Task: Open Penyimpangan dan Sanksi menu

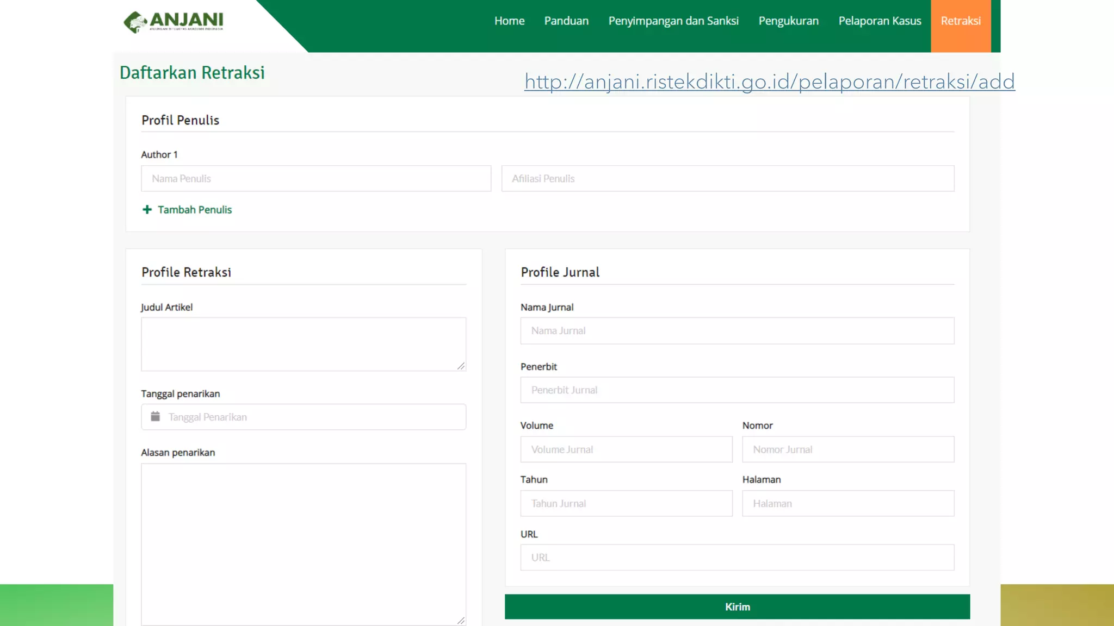Action: click(673, 21)
